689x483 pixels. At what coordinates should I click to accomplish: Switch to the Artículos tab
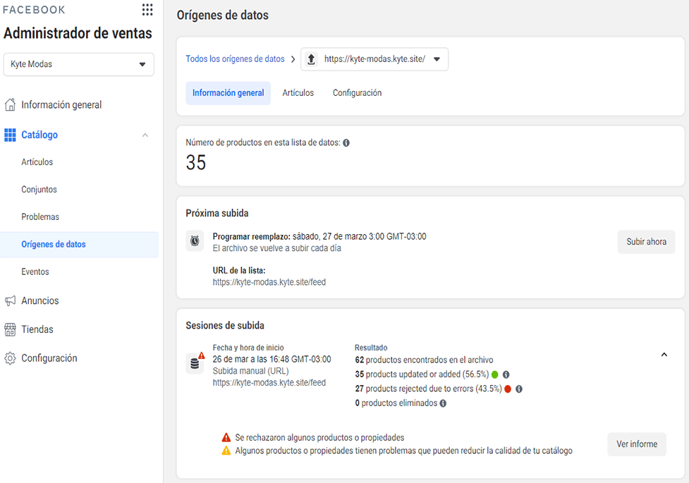(x=298, y=93)
